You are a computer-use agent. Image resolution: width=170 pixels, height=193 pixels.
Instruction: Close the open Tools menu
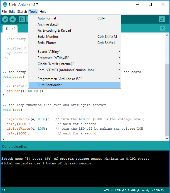coord(33,12)
